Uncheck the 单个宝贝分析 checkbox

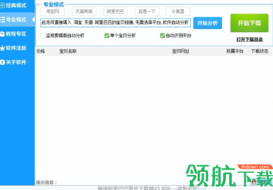click(107, 35)
